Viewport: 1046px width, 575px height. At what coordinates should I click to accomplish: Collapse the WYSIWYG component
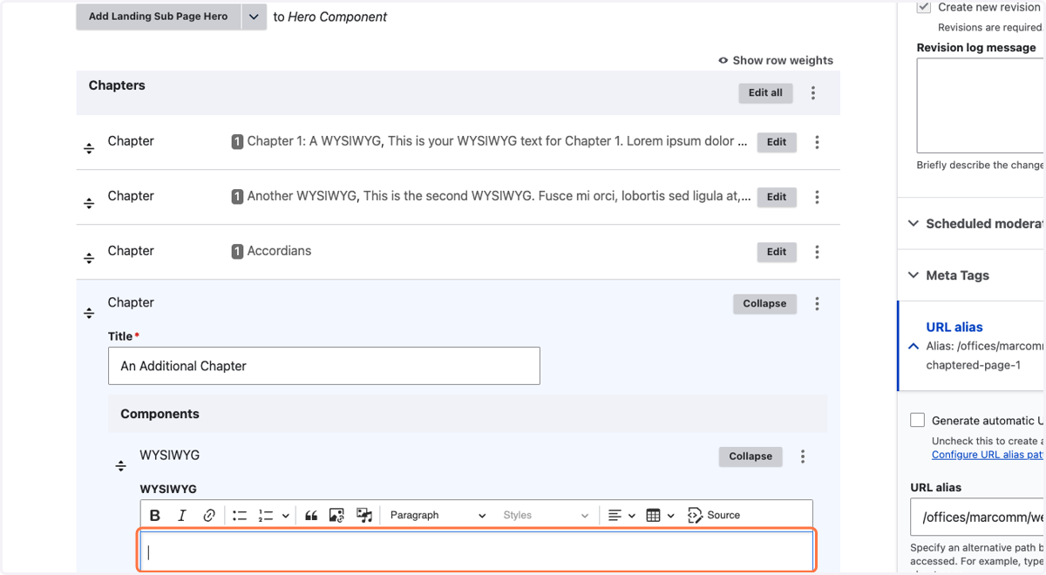tap(751, 456)
